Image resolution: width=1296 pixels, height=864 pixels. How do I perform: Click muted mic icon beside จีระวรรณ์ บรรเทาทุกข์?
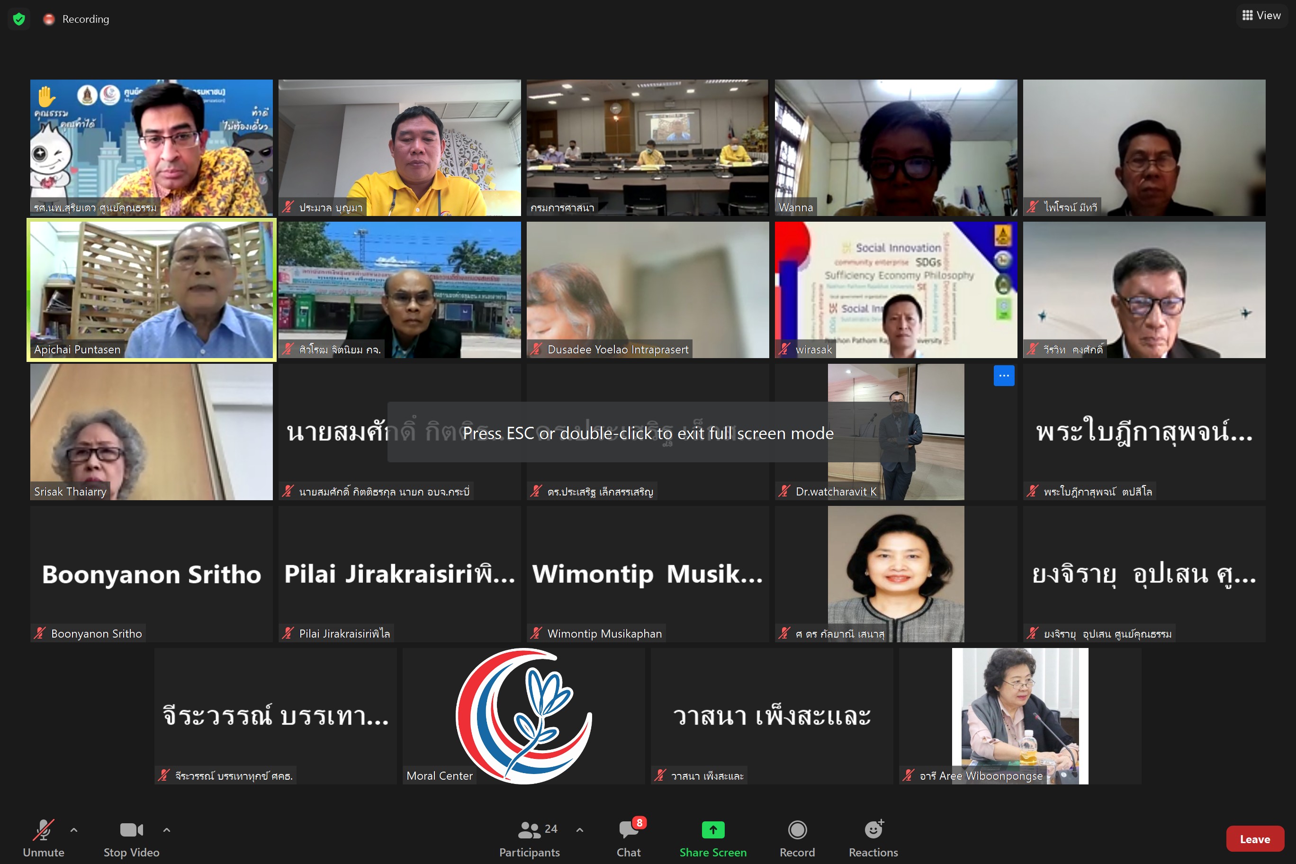[x=163, y=776]
